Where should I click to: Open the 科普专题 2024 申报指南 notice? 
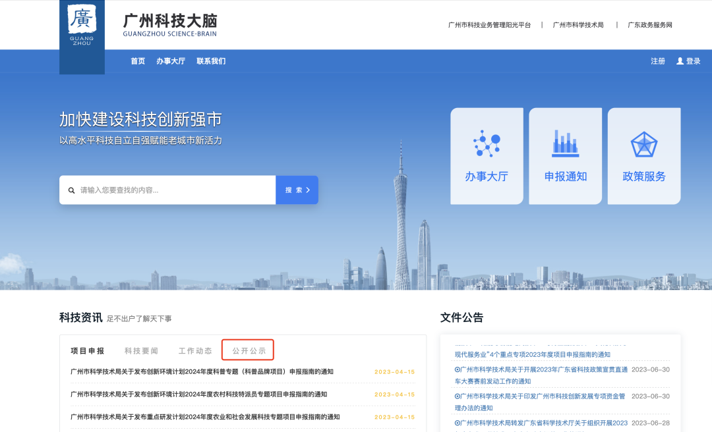[202, 371]
